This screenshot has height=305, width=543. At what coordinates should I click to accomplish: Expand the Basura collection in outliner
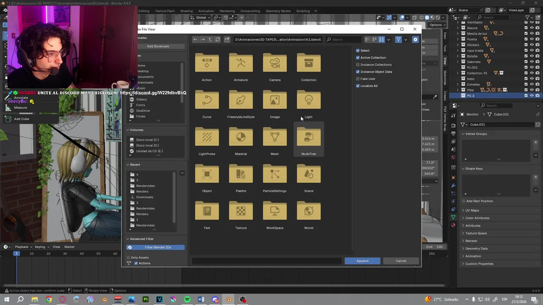(x=458, y=28)
